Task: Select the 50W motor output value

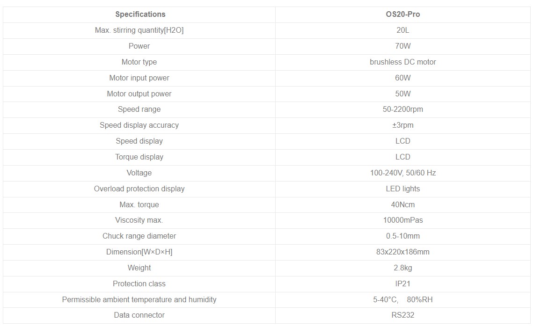Action: click(402, 94)
